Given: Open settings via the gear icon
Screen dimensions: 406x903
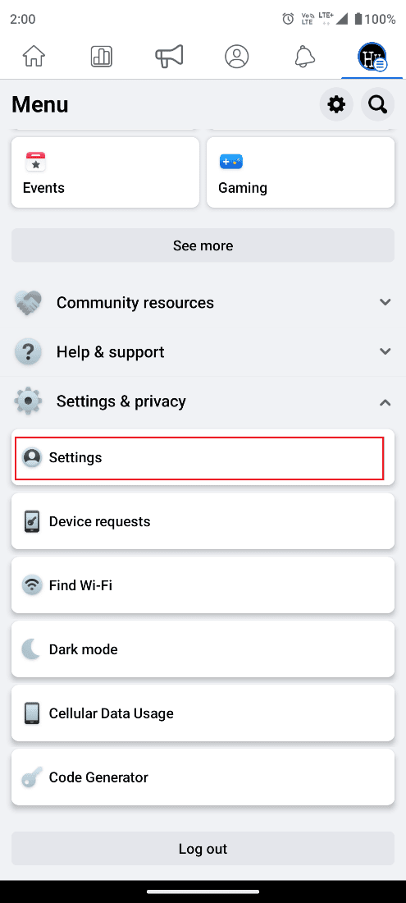Looking at the screenshot, I should click(336, 104).
